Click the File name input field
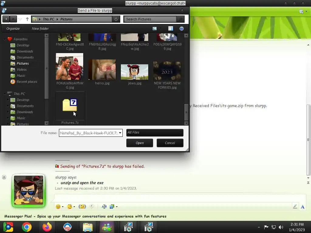This screenshot has width=311, height=233. [88, 133]
